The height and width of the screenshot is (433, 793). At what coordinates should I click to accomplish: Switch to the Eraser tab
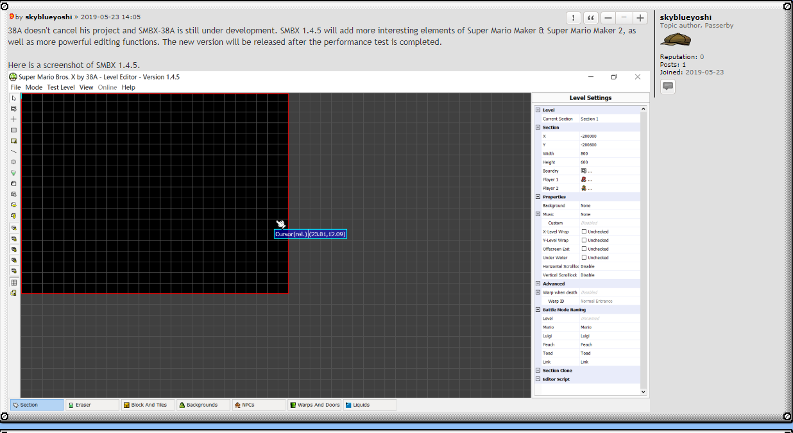pos(92,405)
